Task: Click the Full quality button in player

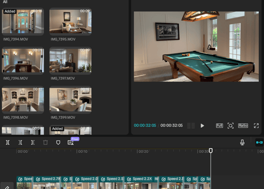Action: [x=219, y=125]
